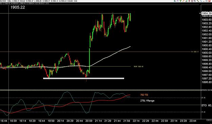Click the YH 1900.11 line label
Screen dimensions: 212x124
(x=195, y=52)
